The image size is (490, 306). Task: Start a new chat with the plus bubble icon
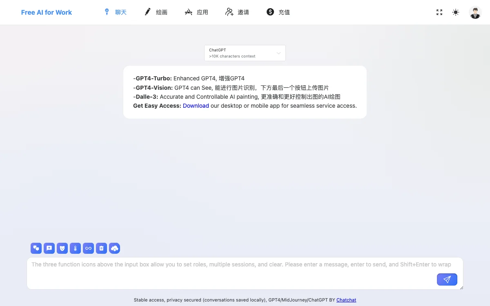point(49,248)
